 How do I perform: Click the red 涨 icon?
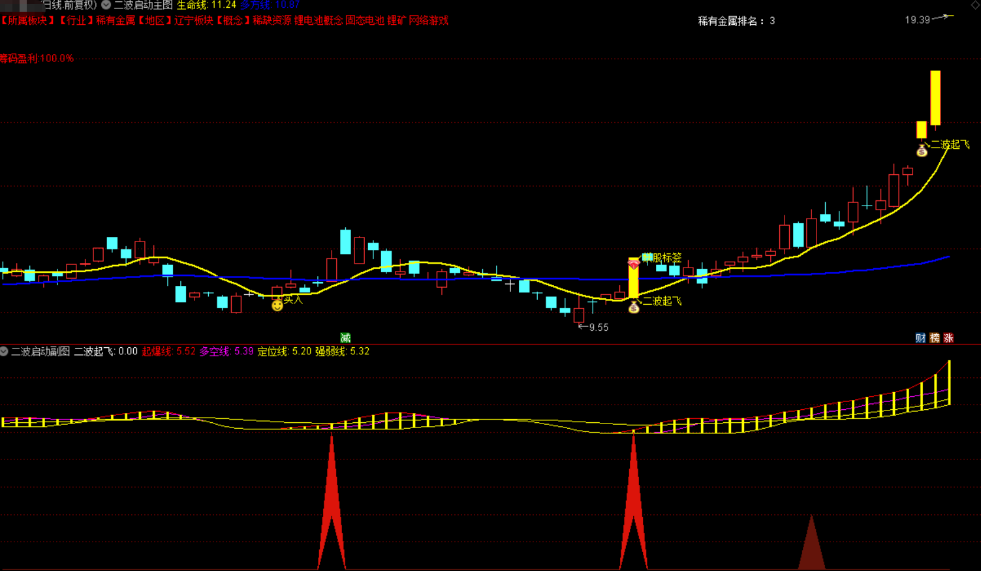[948, 337]
